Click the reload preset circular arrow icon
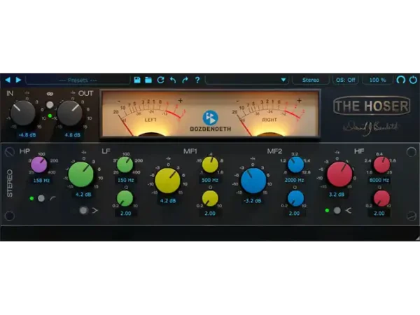This screenshot has width=420, height=315. [161, 80]
